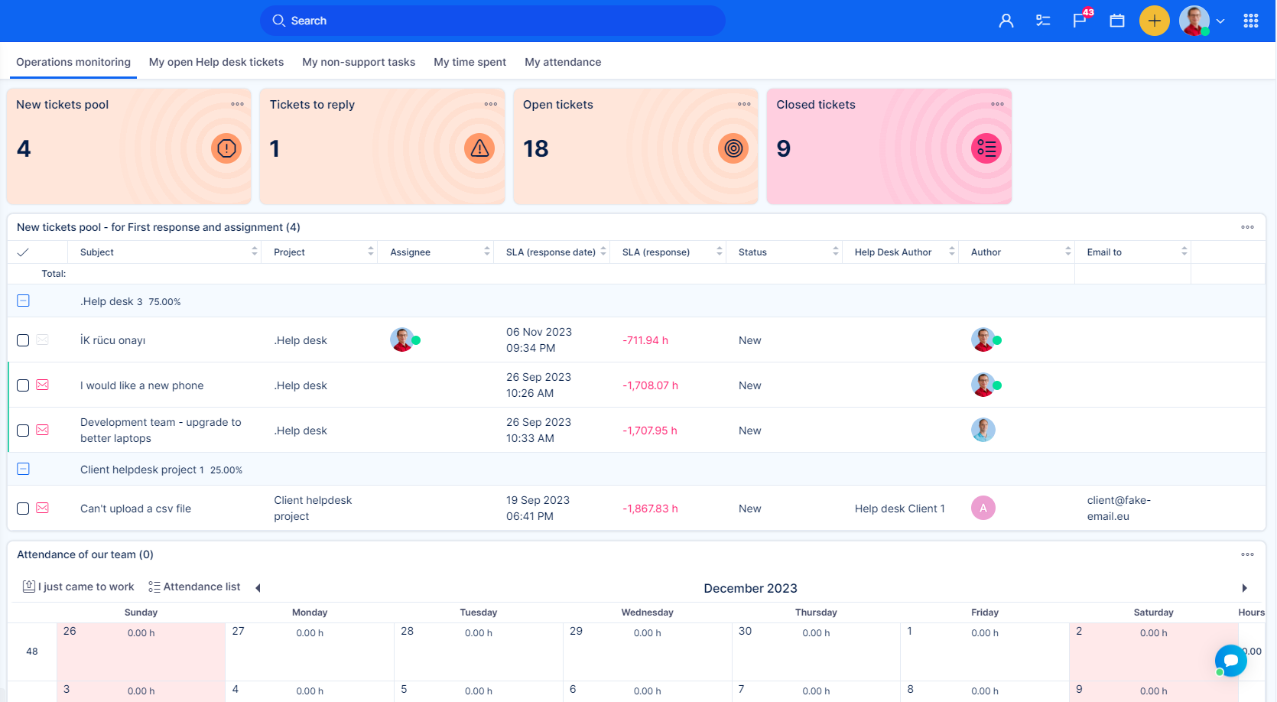
Task: Sort by SLA (response date) column arrows
Action: click(603, 252)
